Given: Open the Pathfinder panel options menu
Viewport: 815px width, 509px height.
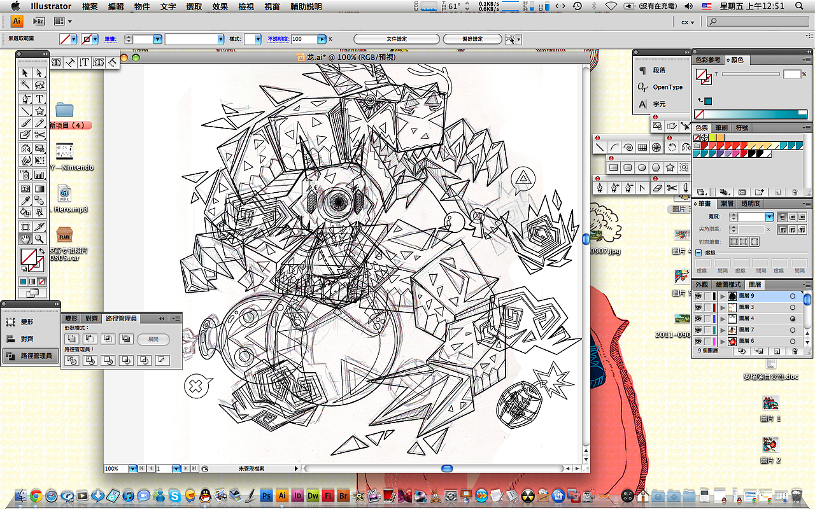Looking at the screenshot, I should tap(176, 318).
